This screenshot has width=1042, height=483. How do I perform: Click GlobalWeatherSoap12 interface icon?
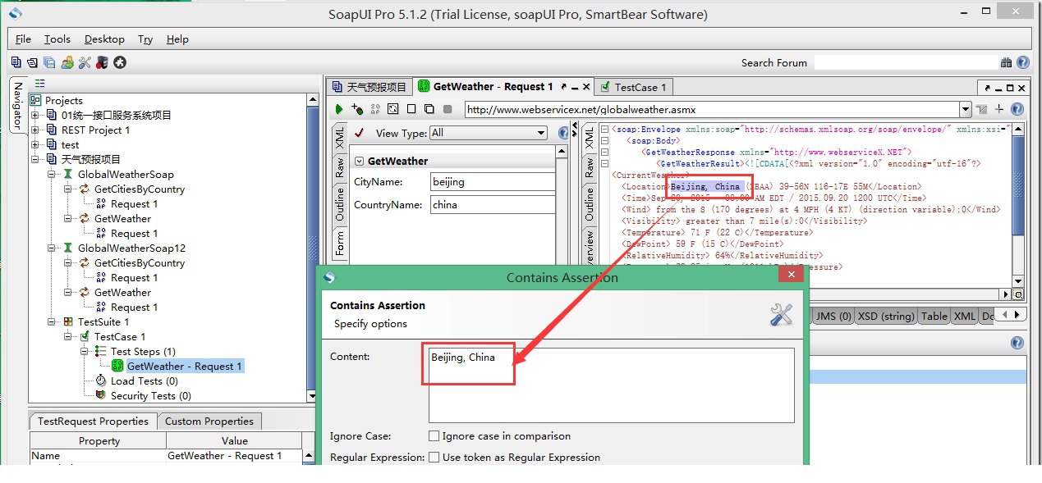tap(68, 248)
